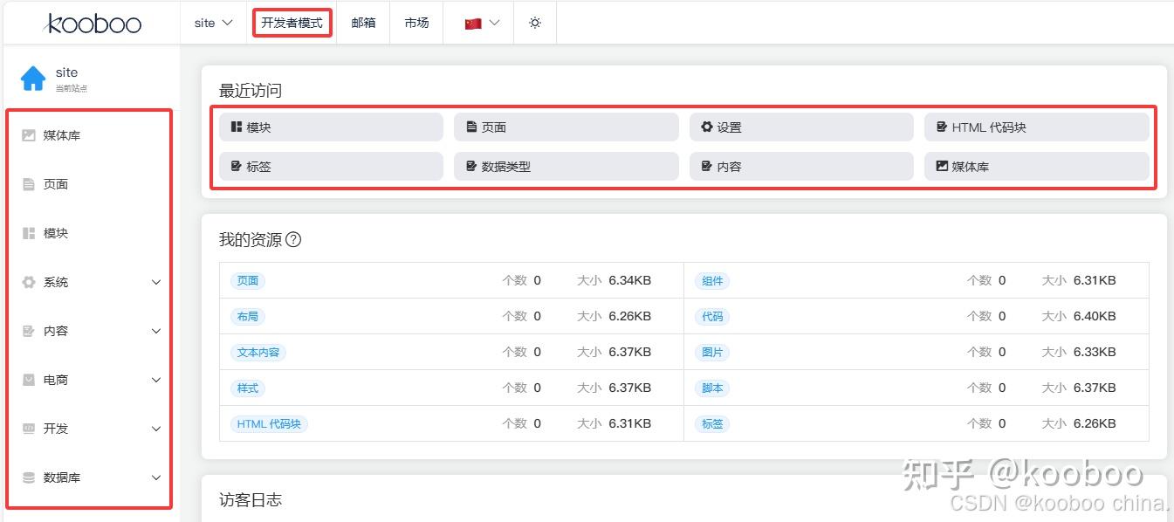
Task: Open the site dropdown in top bar
Action: click(211, 23)
